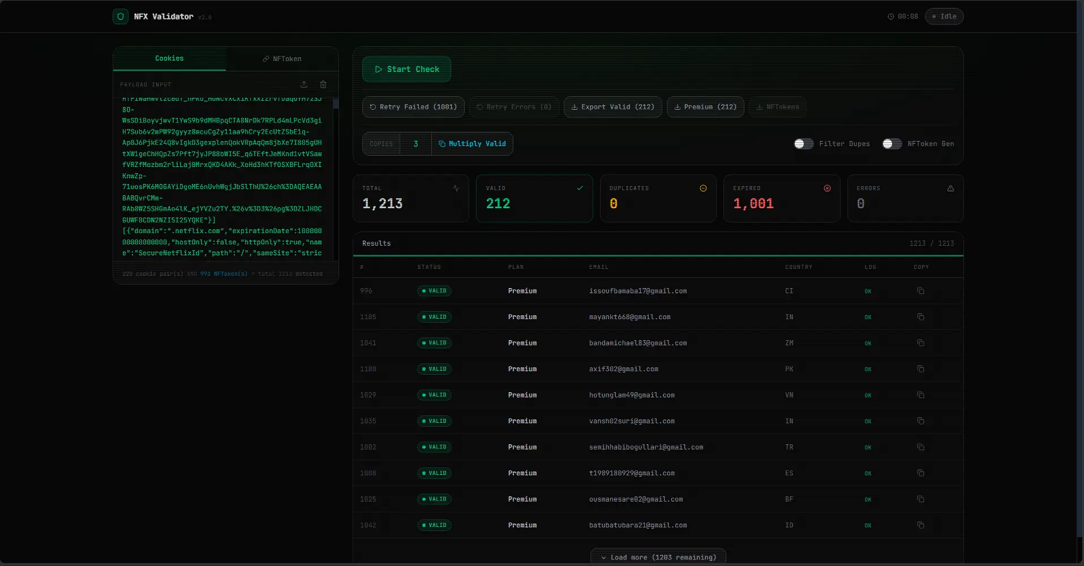
Task: Click the Premium plan in row 1008
Action: (x=522, y=473)
